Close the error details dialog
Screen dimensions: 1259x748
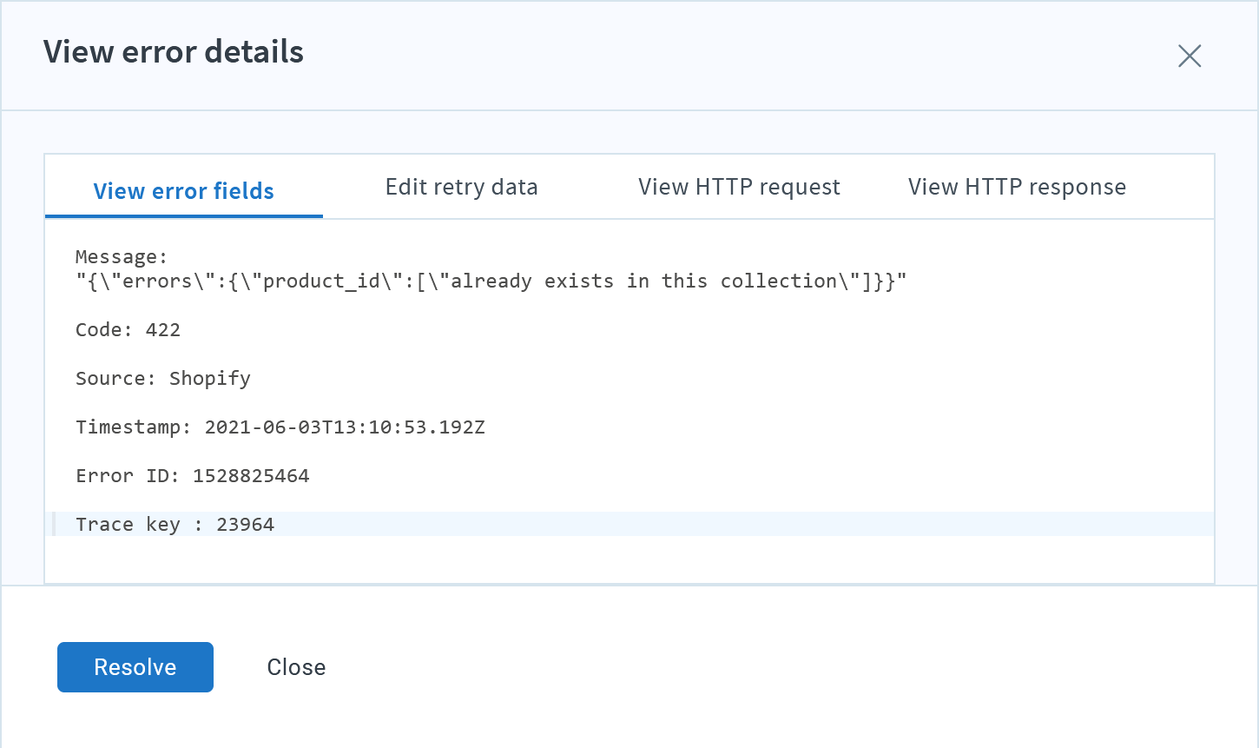(295, 666)
